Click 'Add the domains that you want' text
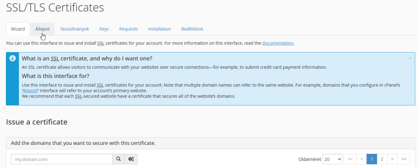The height and width of the screenshot is (168, 418). pos(83,143)
